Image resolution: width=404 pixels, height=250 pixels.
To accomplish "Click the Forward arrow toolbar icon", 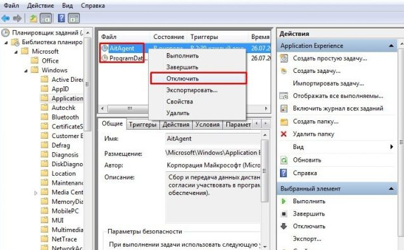I will coord(17,19).
